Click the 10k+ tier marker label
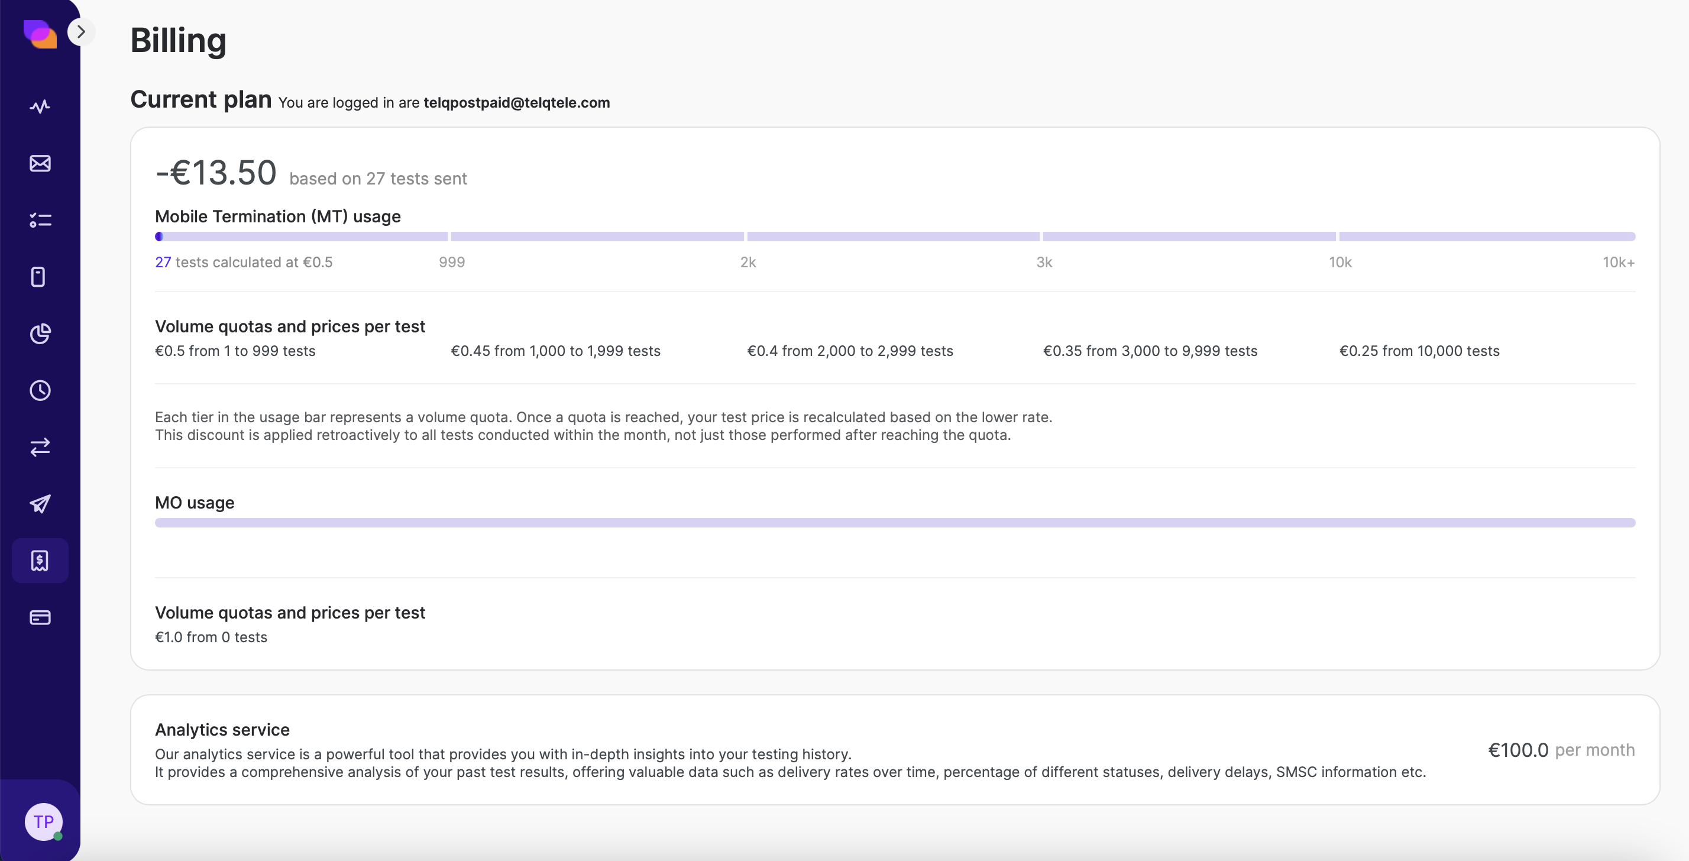This screenshot has width=1689, height=861. point(1619,263)
